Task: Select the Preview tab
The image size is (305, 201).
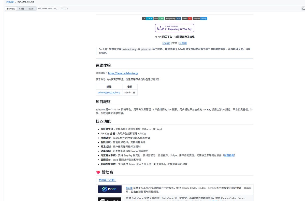Action: tap(11, 8)
